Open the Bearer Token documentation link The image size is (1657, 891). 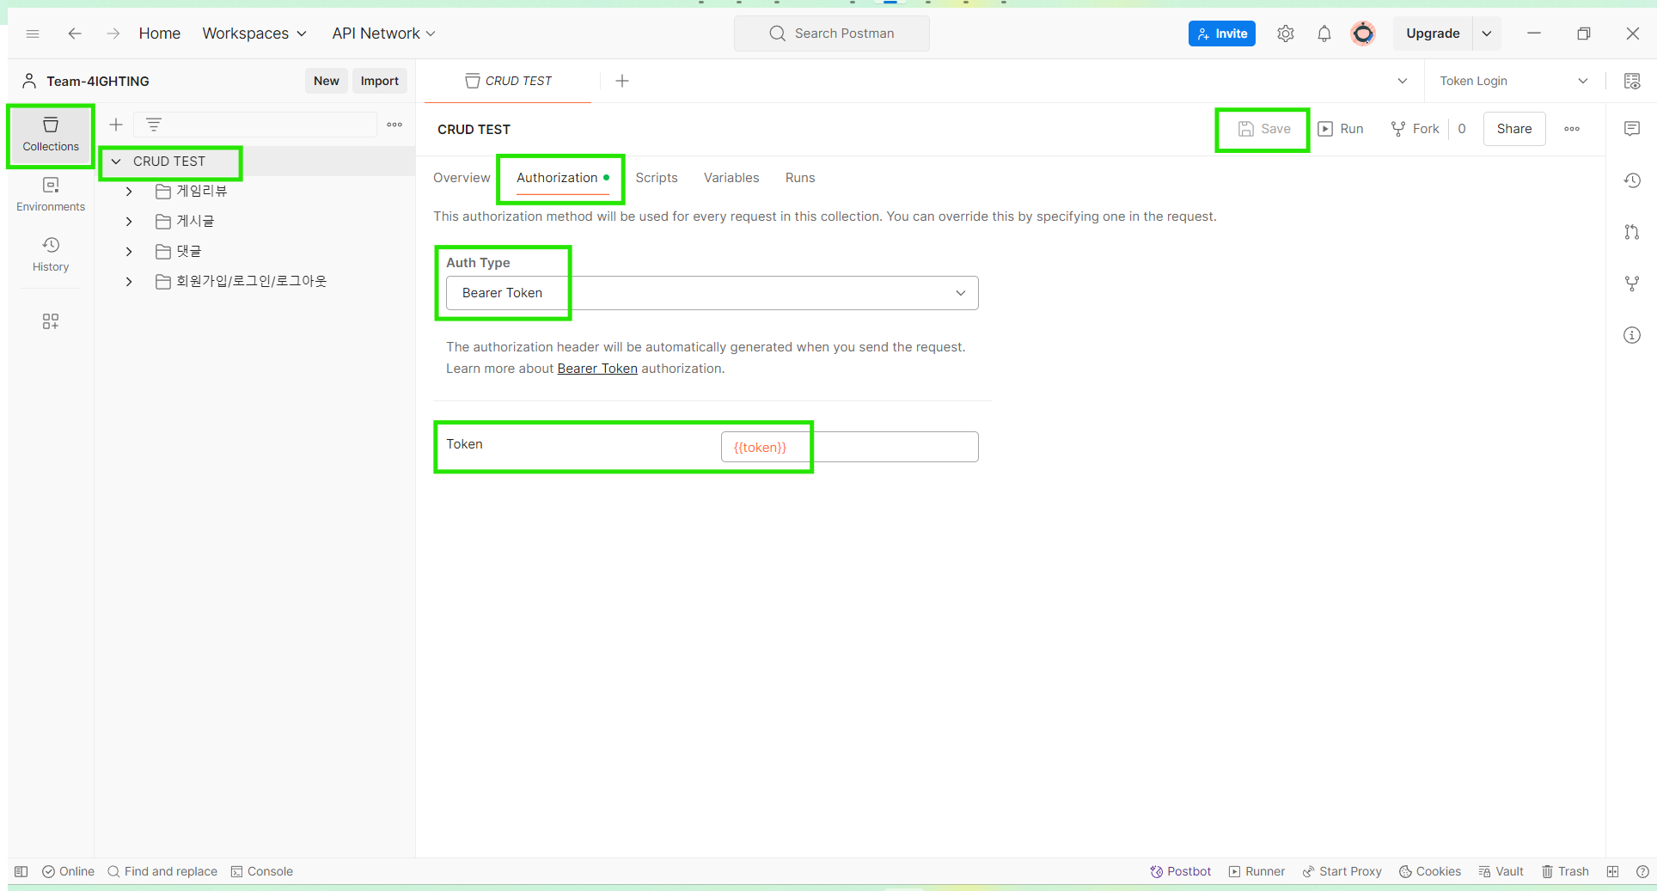click(x=597, y=369)
